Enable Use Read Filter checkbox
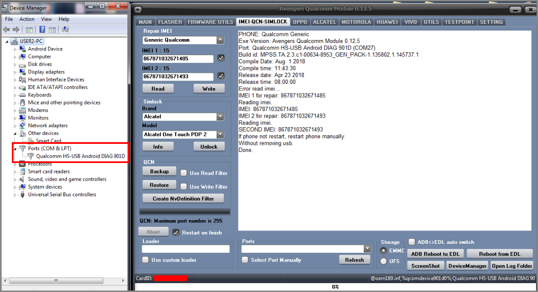The image size is (538, 292). (x=184, y=173)
